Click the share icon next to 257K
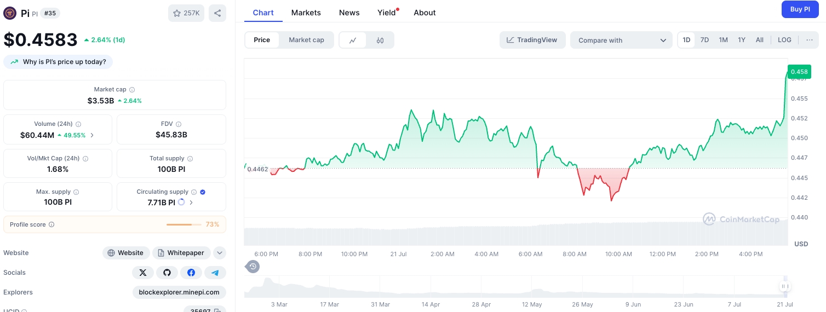Viewport: 826px width, 312px height. tap(217, 13)
